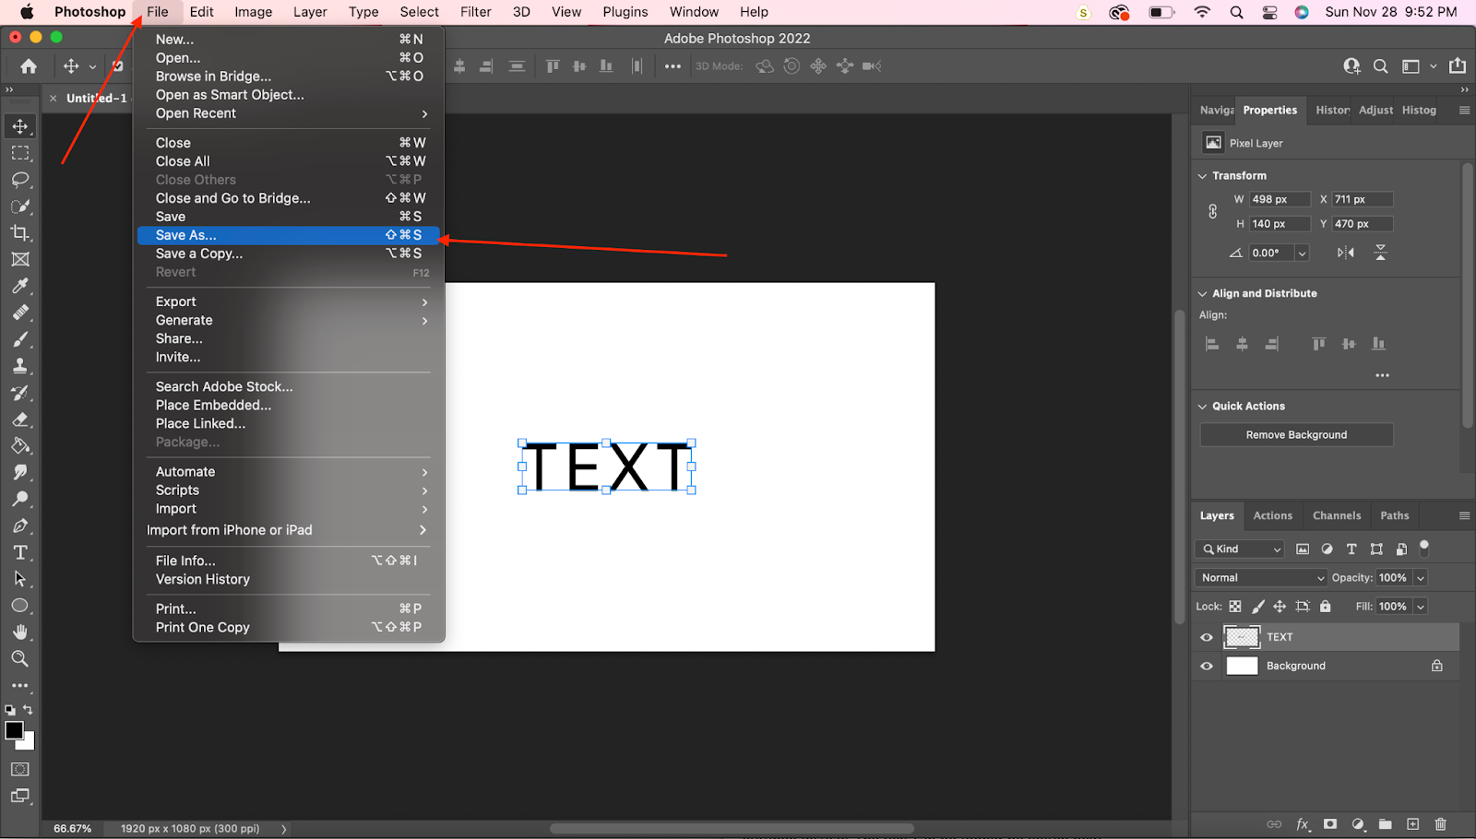This screenshot has width=1476, height=839.
Task: Select the Horizontal Type tool
Action: (x=20, y=552)
